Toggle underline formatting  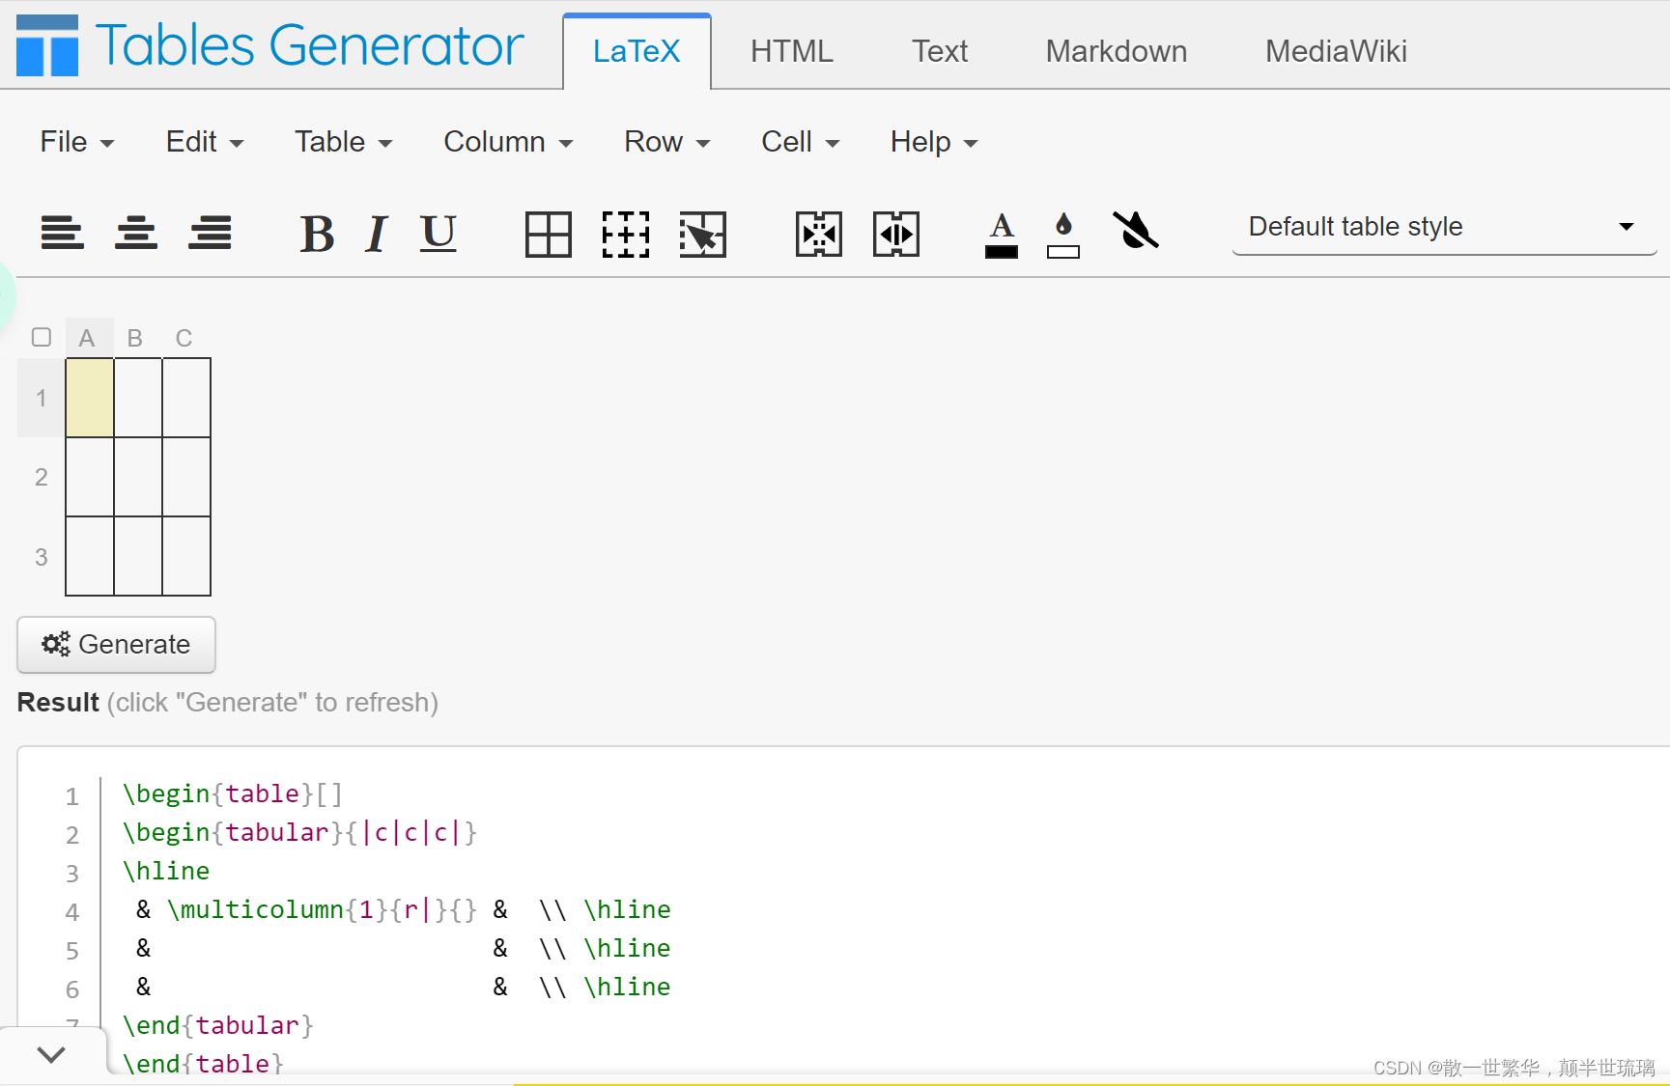(438, 234)
